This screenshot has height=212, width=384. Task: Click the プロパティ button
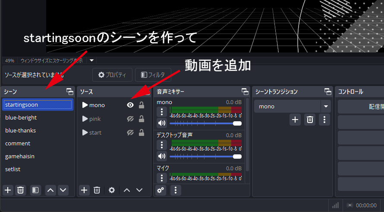(112, 75)
